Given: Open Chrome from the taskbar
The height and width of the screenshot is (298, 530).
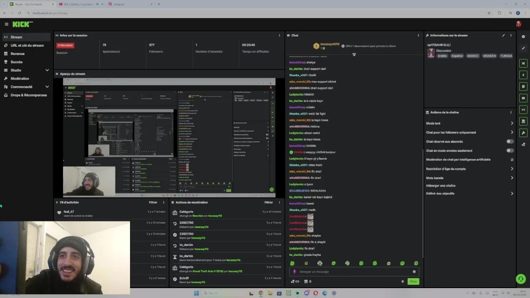Looking at the screenshot, I should pos(261,293).
